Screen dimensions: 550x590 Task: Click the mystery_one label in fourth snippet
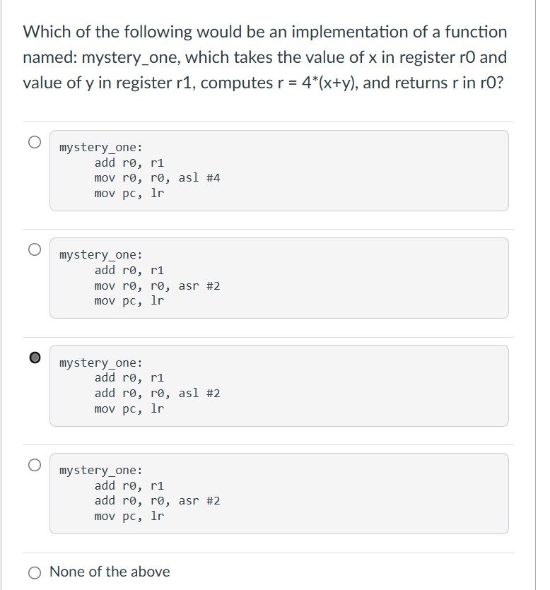[x=100, y=468]
